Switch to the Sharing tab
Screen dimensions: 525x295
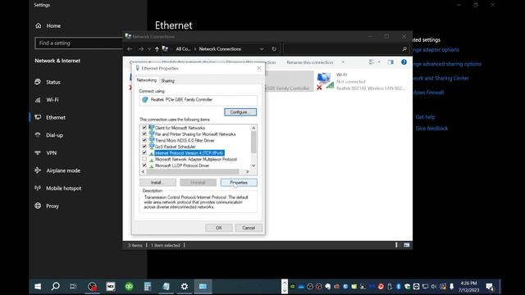coord(167,80)
